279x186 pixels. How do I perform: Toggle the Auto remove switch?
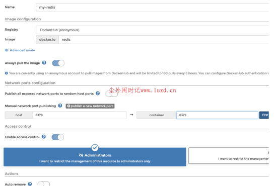coord(44,183)
